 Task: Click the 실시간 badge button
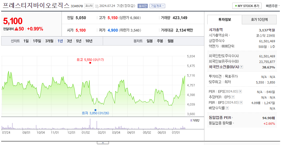pyautogui.click(x=143, y=6)
